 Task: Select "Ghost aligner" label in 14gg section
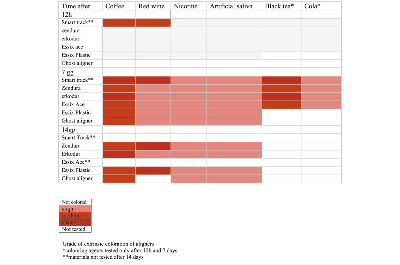tap(77, 178)
